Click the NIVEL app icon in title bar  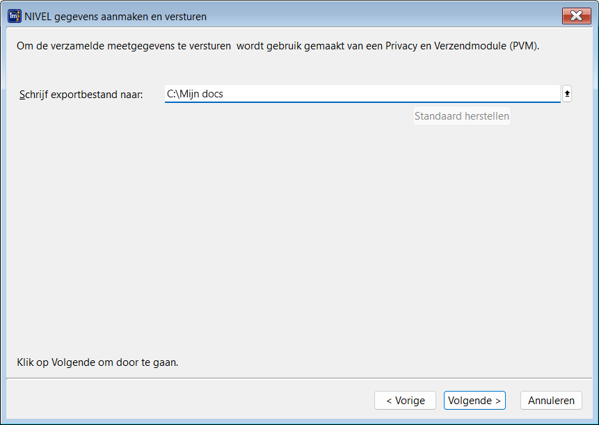[14, 16]
